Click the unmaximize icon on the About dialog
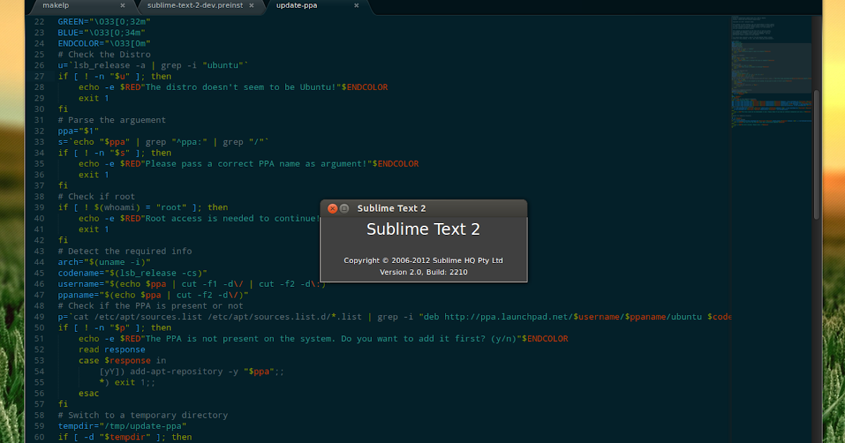Viewport: 845px width, 443px height. pyautogui.click(x=344, y=208)
